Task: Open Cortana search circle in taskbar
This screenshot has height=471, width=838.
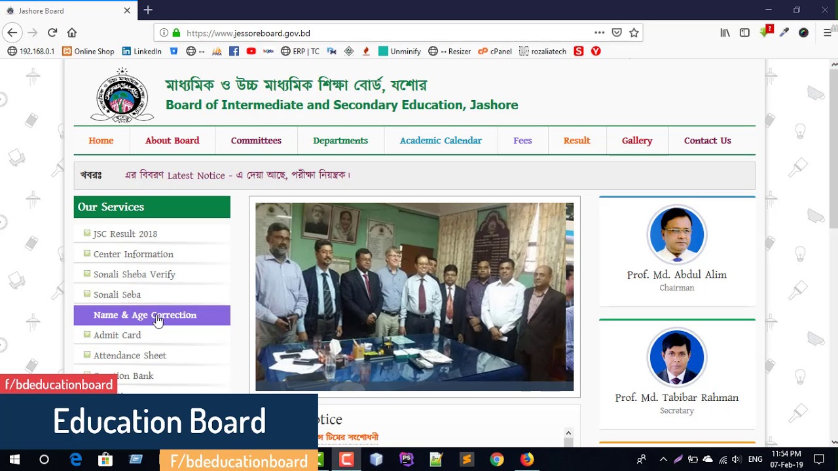Action: pyautogui.click(x=44, y=459)
